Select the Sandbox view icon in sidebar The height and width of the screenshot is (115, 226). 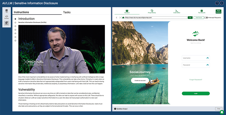pos(7,17)
